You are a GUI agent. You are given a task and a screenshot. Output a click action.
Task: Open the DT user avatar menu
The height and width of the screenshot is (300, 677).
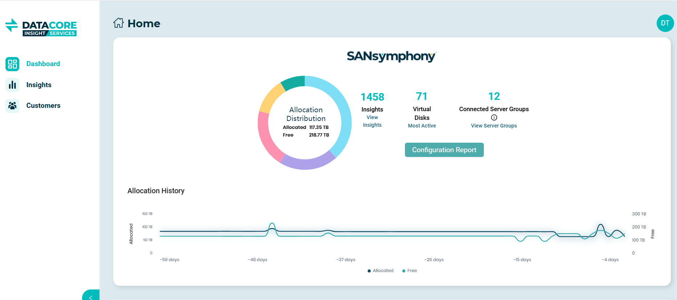pos(665,23)
